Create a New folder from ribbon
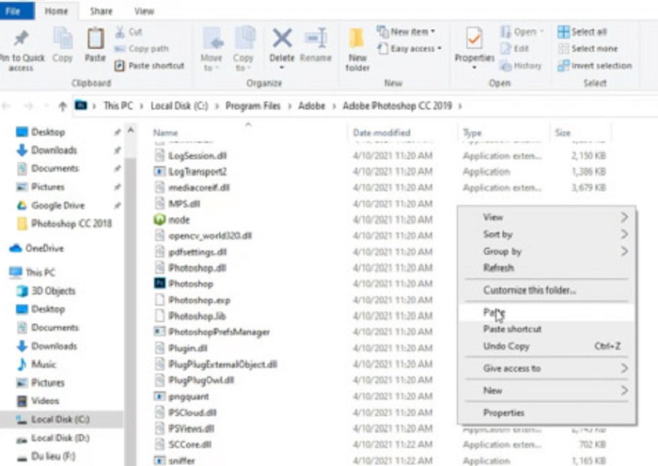 tap(357, 50)
